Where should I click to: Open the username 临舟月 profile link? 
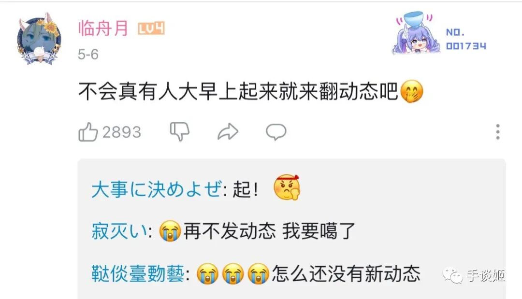coord(103,28)
